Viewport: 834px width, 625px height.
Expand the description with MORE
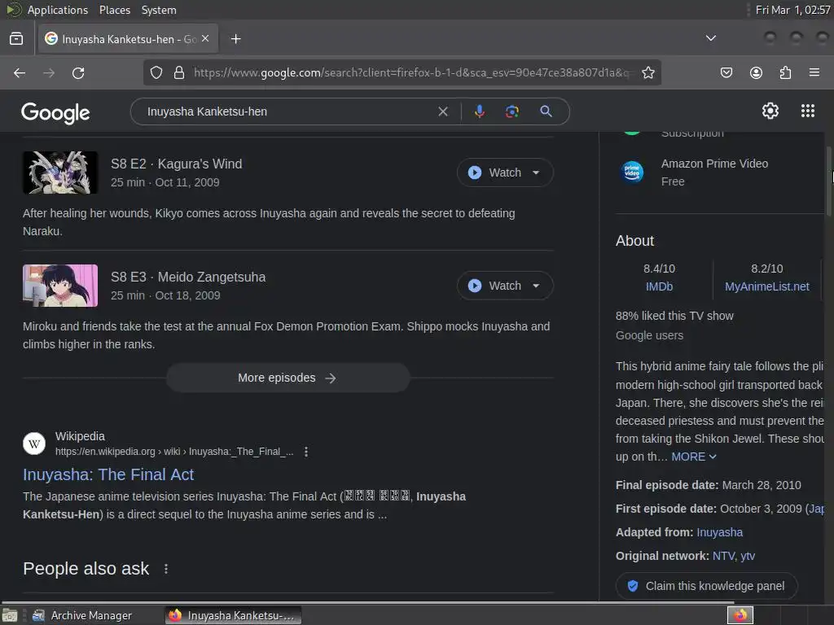(694, 457)
